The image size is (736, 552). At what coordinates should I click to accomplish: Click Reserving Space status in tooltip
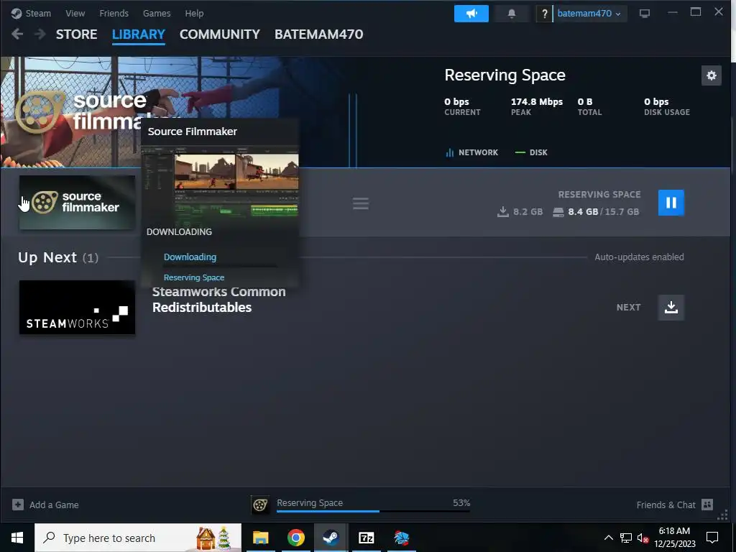click(x=194, y=277)
